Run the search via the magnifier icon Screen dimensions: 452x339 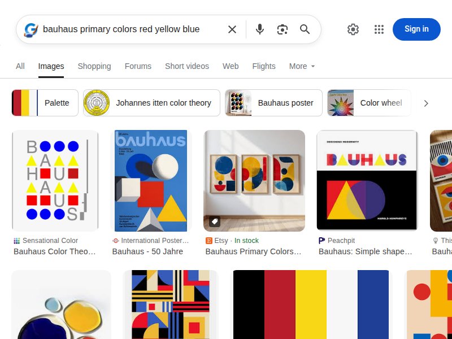point(305,29)
